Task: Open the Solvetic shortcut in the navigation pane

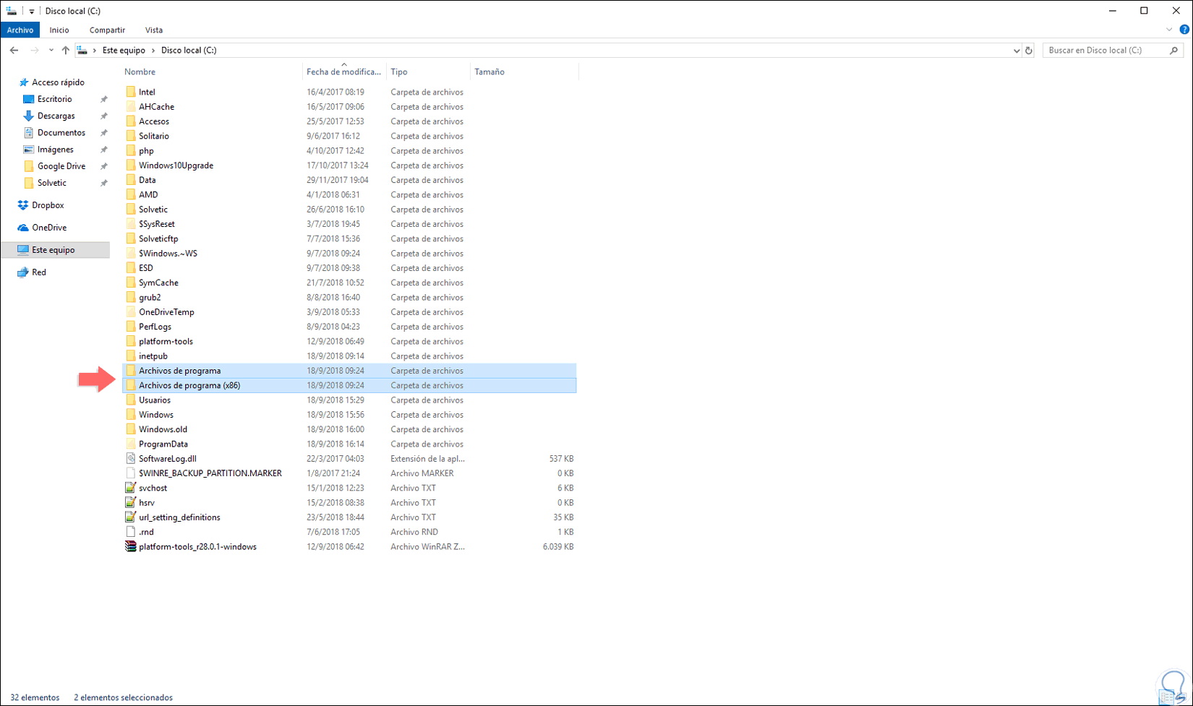Action: click(52, 183)
